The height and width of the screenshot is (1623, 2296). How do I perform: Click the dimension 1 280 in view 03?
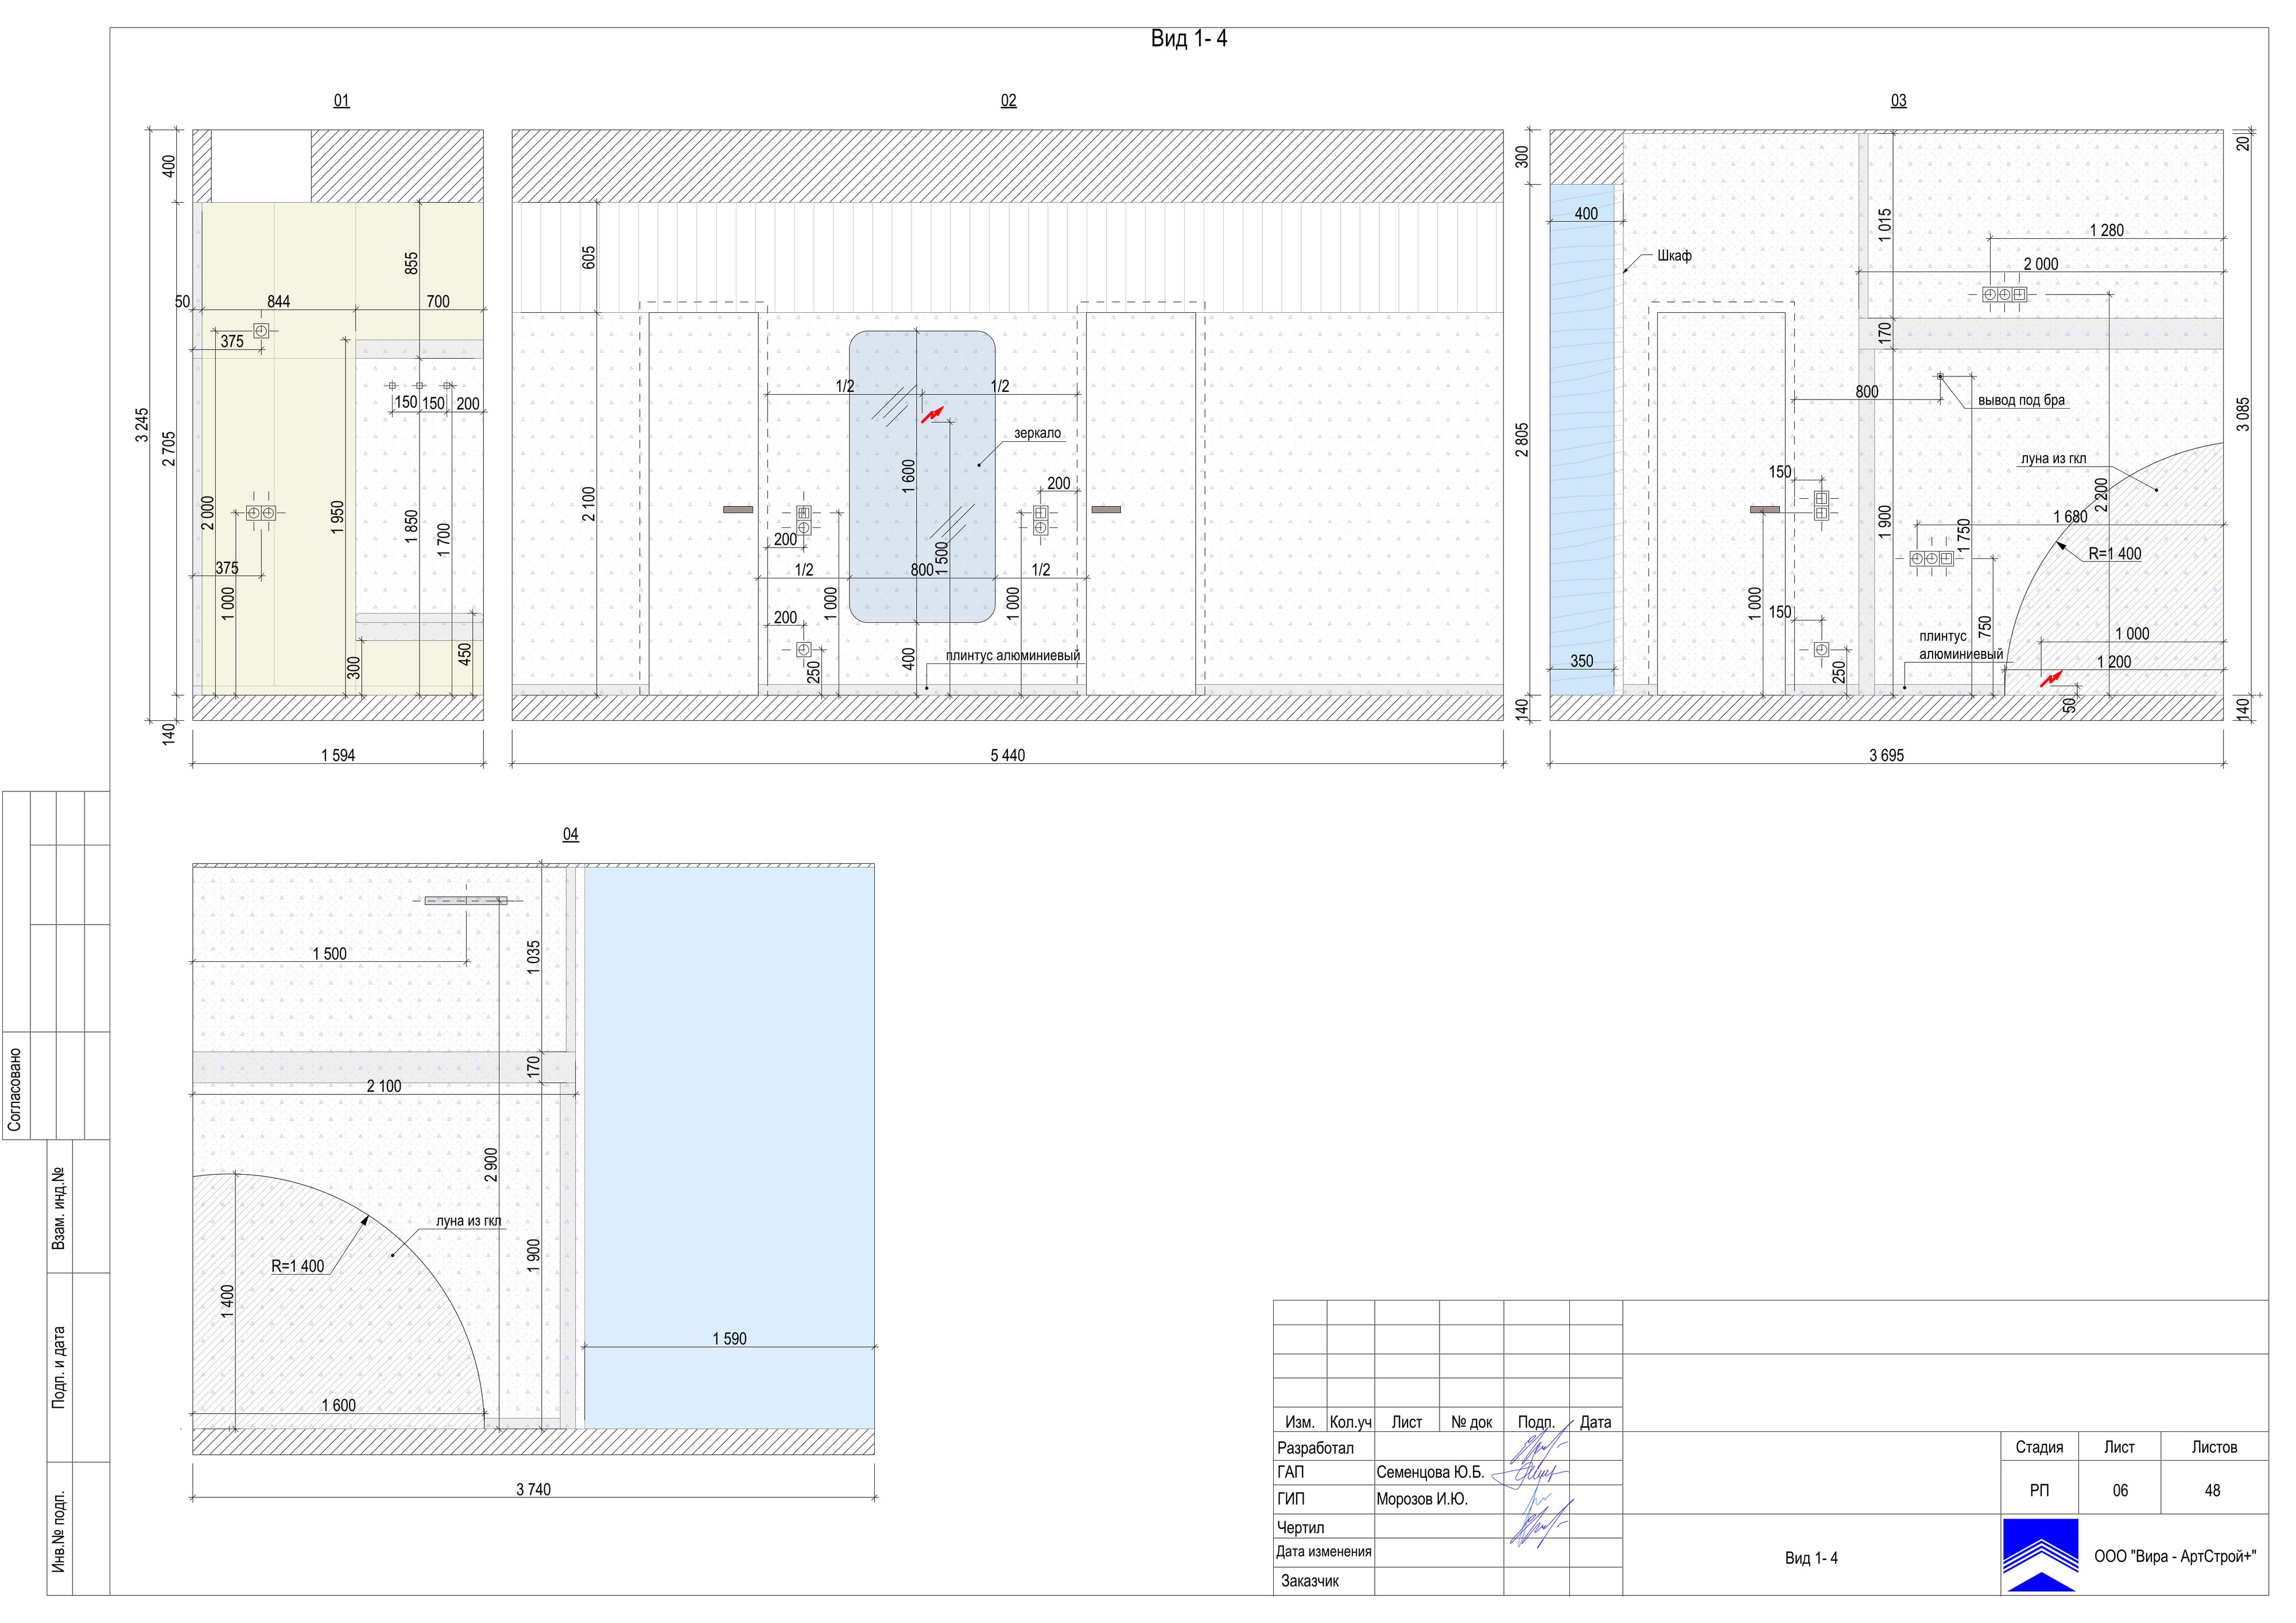coord(2106,231)
